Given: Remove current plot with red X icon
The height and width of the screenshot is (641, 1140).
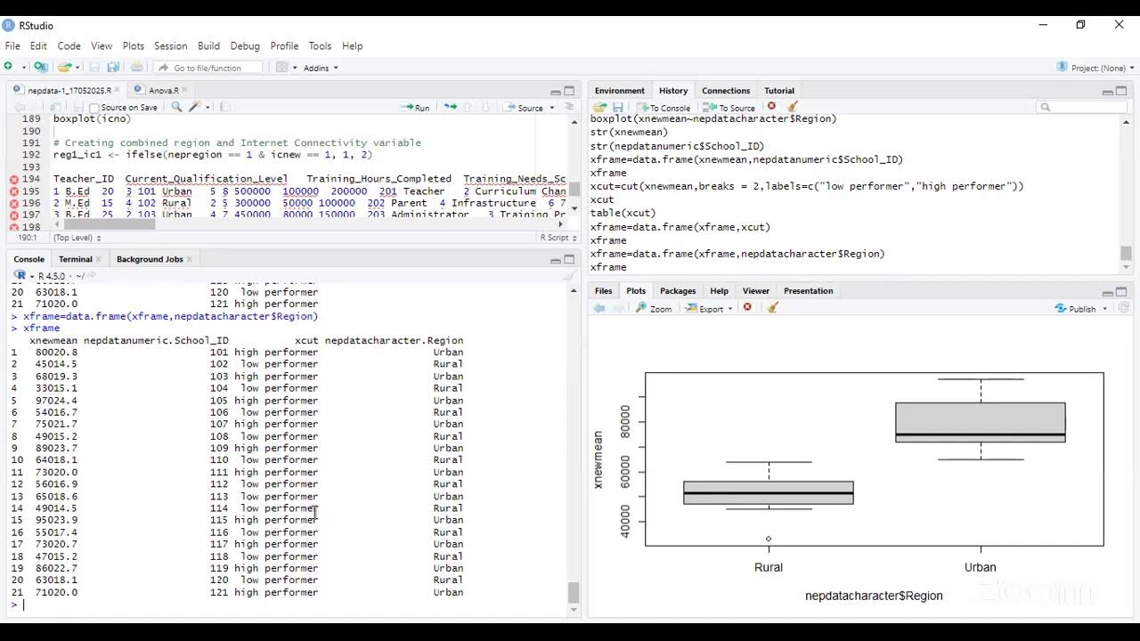Looking at the screenshot, I should click(747, 308).
